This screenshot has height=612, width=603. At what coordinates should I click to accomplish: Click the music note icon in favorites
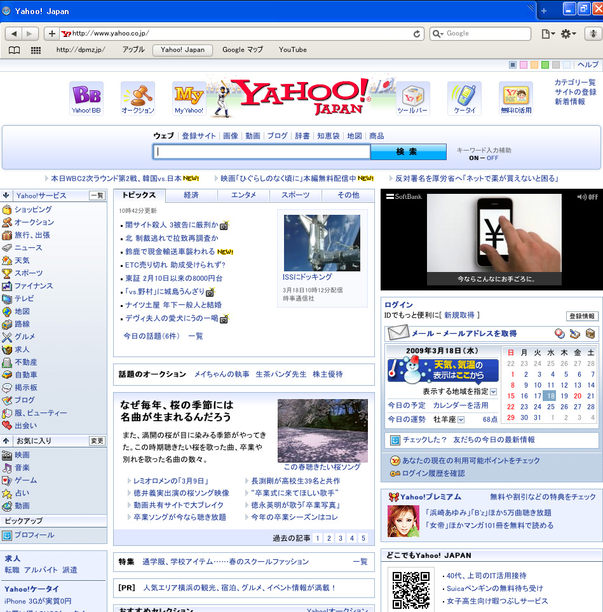6,468
